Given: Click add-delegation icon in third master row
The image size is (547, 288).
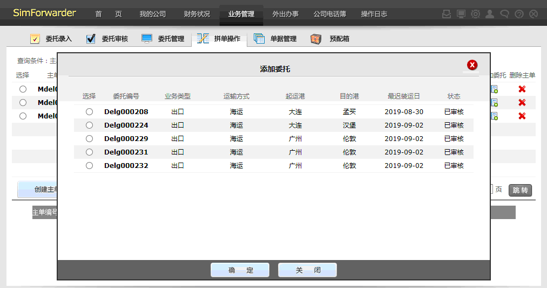Looking at the screenshot, I should pos(494,116).
